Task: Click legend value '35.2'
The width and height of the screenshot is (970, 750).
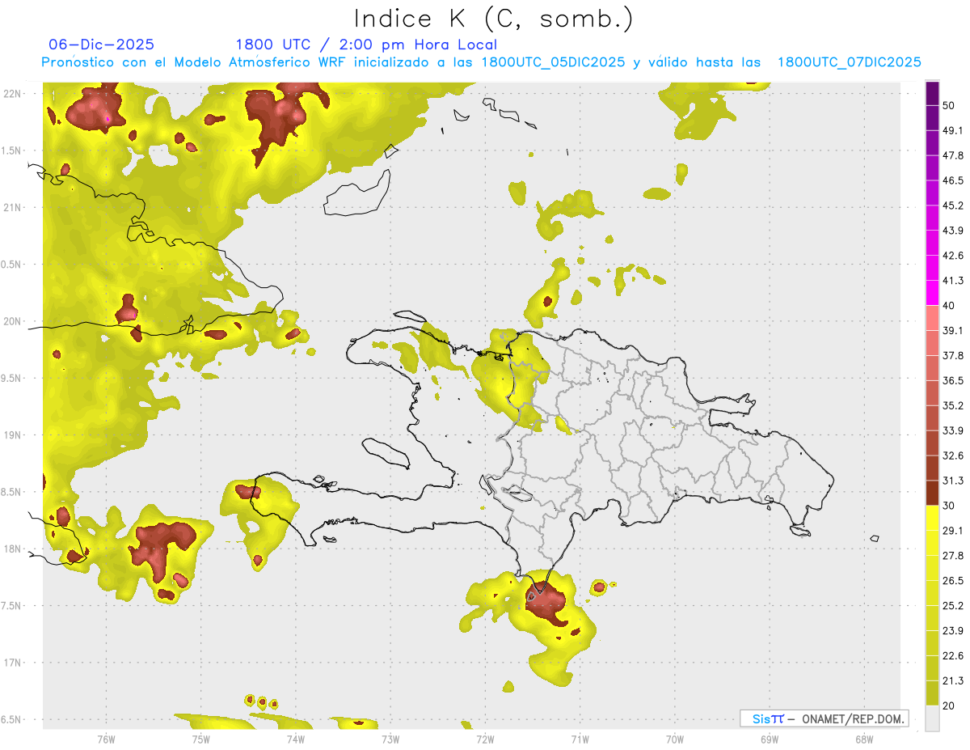Action: click(953, 405)
